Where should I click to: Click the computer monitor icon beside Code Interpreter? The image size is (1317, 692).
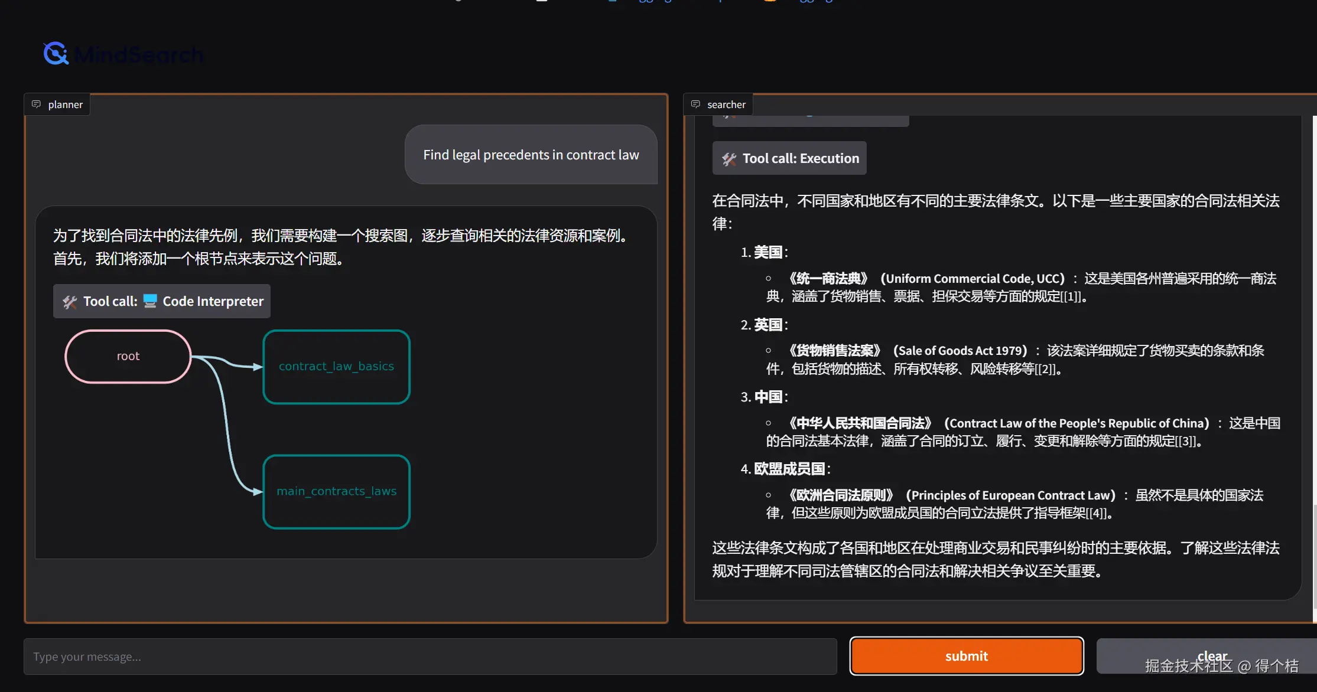click(x=150, y=301)
